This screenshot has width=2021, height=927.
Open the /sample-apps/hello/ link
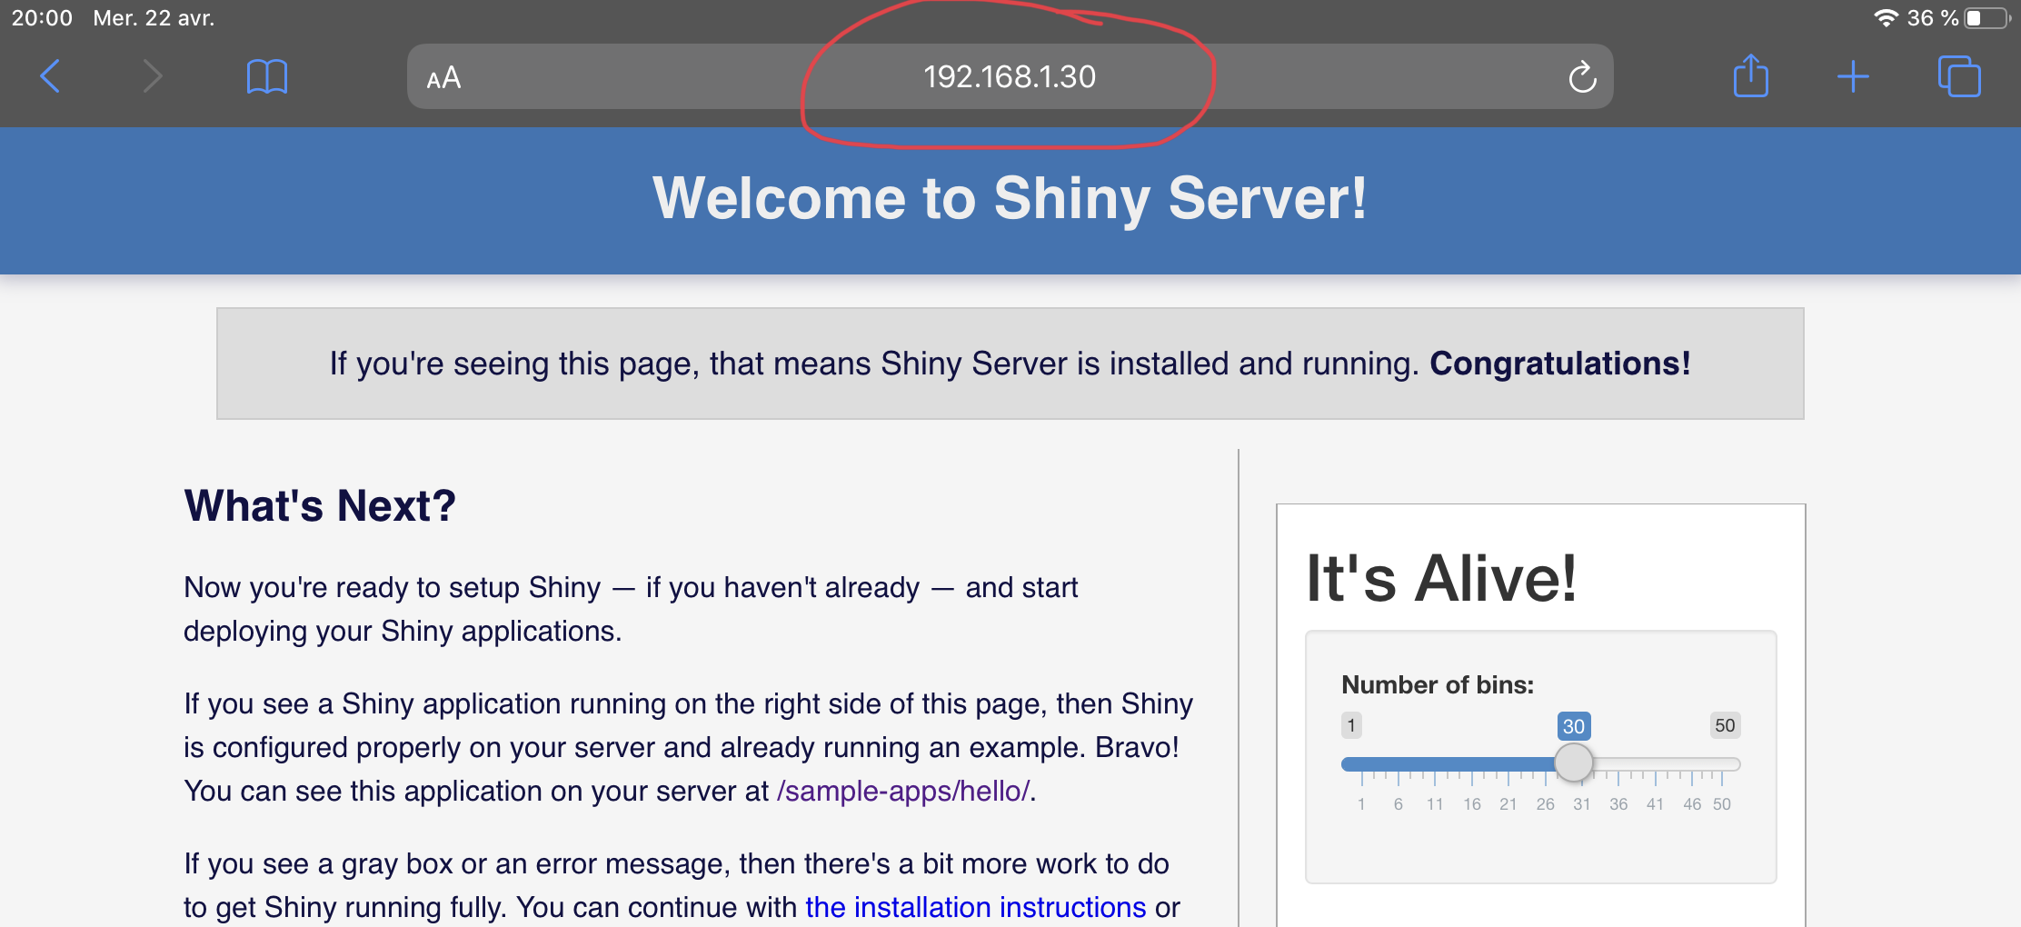[902, 792]
